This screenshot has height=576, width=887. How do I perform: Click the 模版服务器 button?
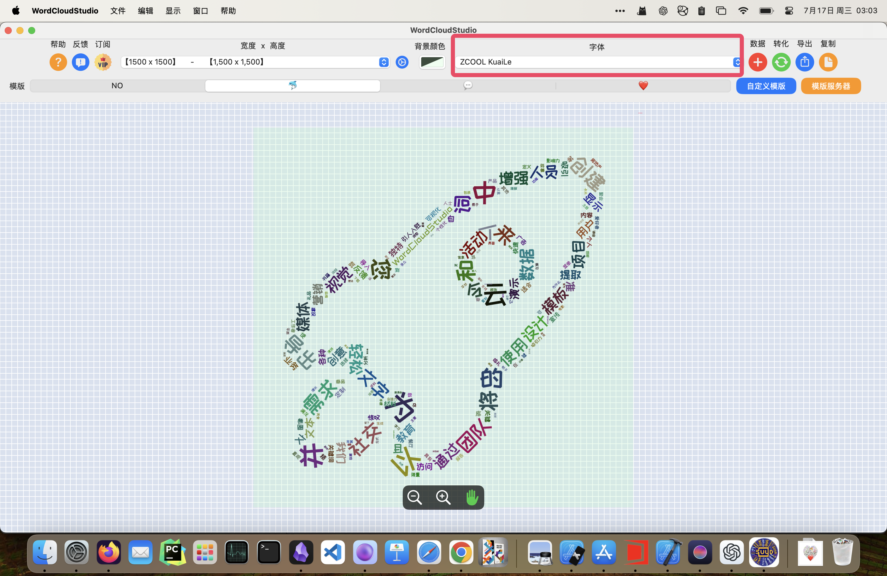coord(831,86)
